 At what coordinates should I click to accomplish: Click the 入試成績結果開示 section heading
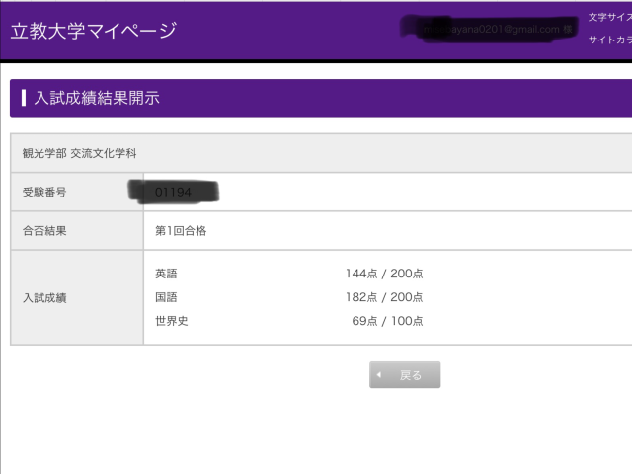click(97, 98)
